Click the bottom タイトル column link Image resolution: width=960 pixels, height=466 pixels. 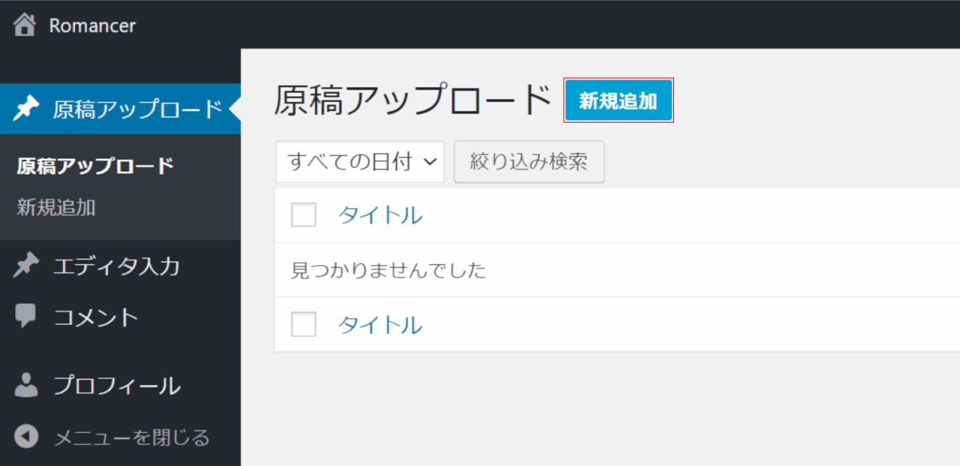[x=380, y=325]
